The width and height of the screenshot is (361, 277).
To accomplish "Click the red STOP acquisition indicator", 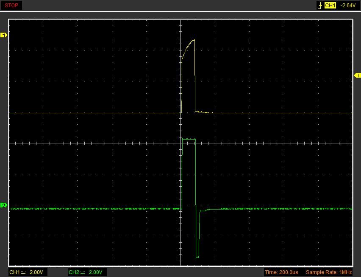I will 11,6.
